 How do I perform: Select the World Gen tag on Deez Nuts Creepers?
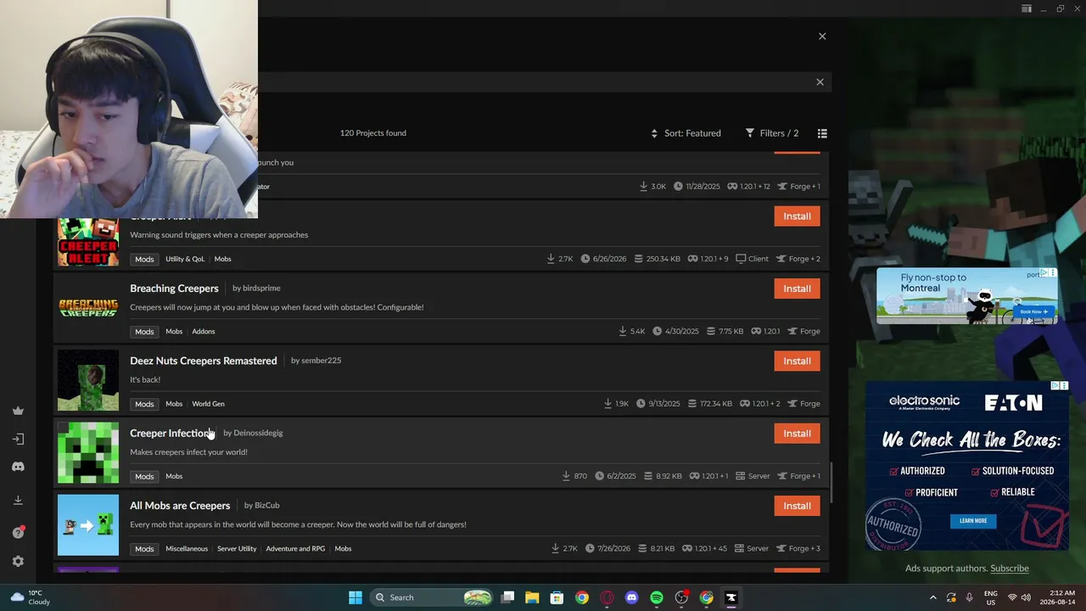click(208, 404)
